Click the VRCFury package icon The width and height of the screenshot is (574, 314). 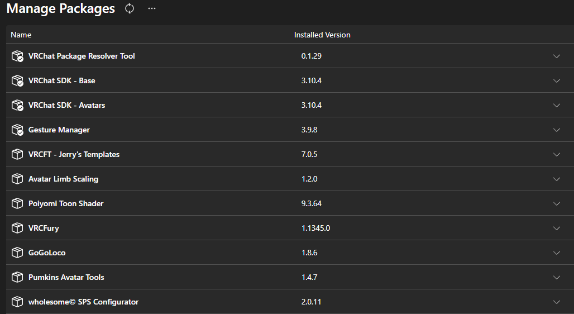17,228
